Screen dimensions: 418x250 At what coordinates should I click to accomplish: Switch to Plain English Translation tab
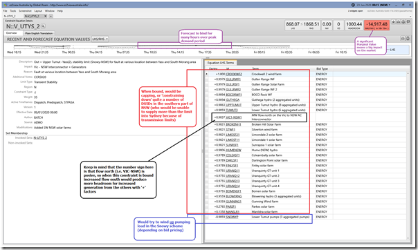point(39,33)
